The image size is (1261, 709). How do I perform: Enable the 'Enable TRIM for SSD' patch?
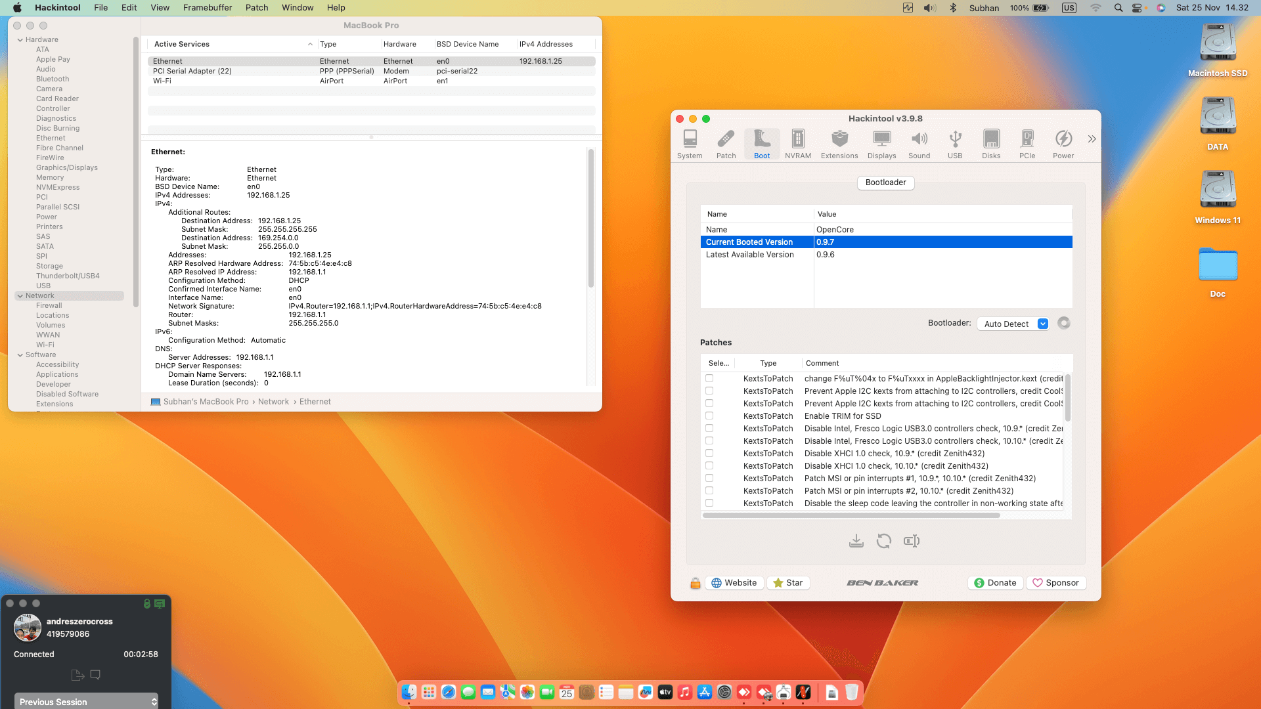tap(709, 416)
